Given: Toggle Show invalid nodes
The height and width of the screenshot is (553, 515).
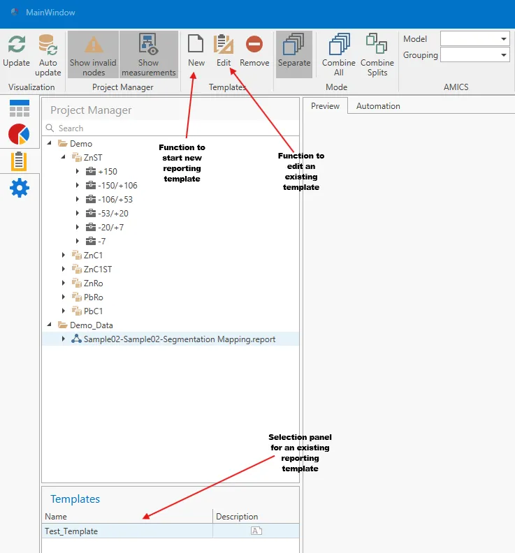Looking at the screenshot, I should [x=93, y=54].
